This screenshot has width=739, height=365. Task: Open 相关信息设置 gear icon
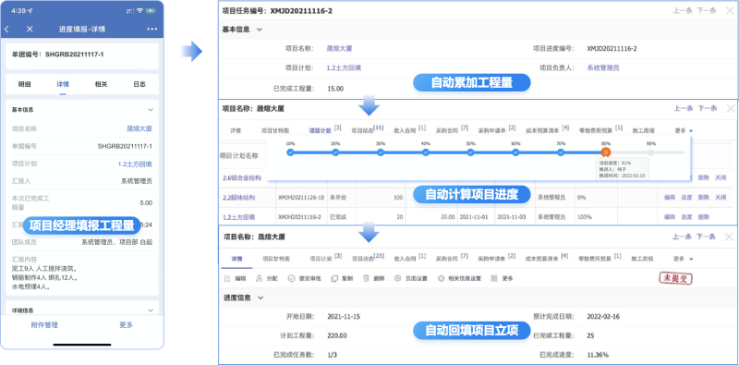[442, 279]
